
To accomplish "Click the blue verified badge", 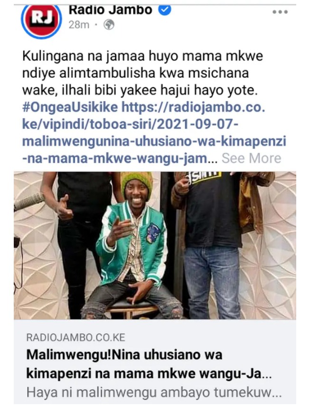I will point(165,10).
